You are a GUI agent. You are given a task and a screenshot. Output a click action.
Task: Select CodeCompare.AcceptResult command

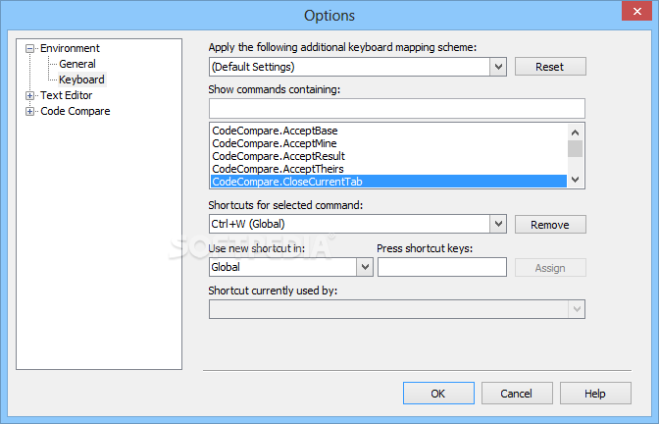388,156
